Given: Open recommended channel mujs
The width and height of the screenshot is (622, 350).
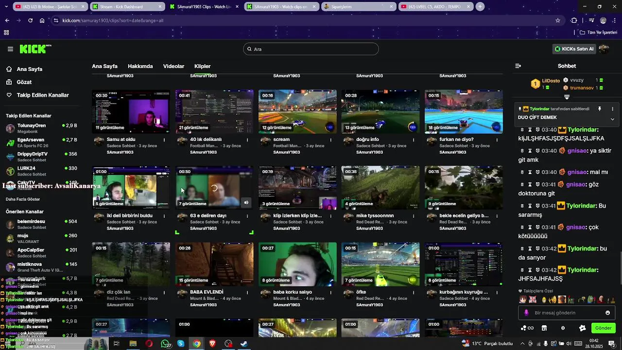Looking at the screenshot, I should tap(41, 238).
